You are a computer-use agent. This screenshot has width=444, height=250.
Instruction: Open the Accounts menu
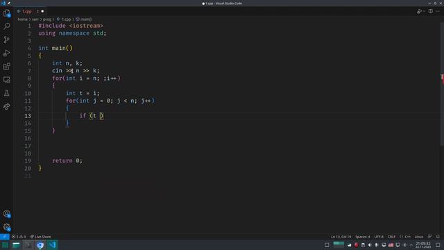pyautogui.click(x=6, y=214)
